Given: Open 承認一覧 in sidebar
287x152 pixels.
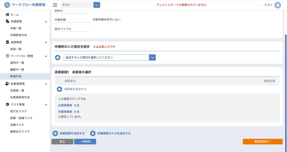Looking at the screenshot, I should coord(16,49).
